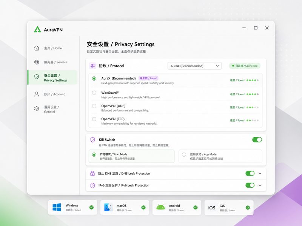Select App Mode radio button

(184, 154)
